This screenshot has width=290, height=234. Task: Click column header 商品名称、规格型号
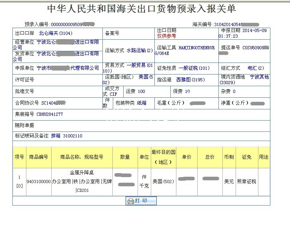tap(82, 157)
